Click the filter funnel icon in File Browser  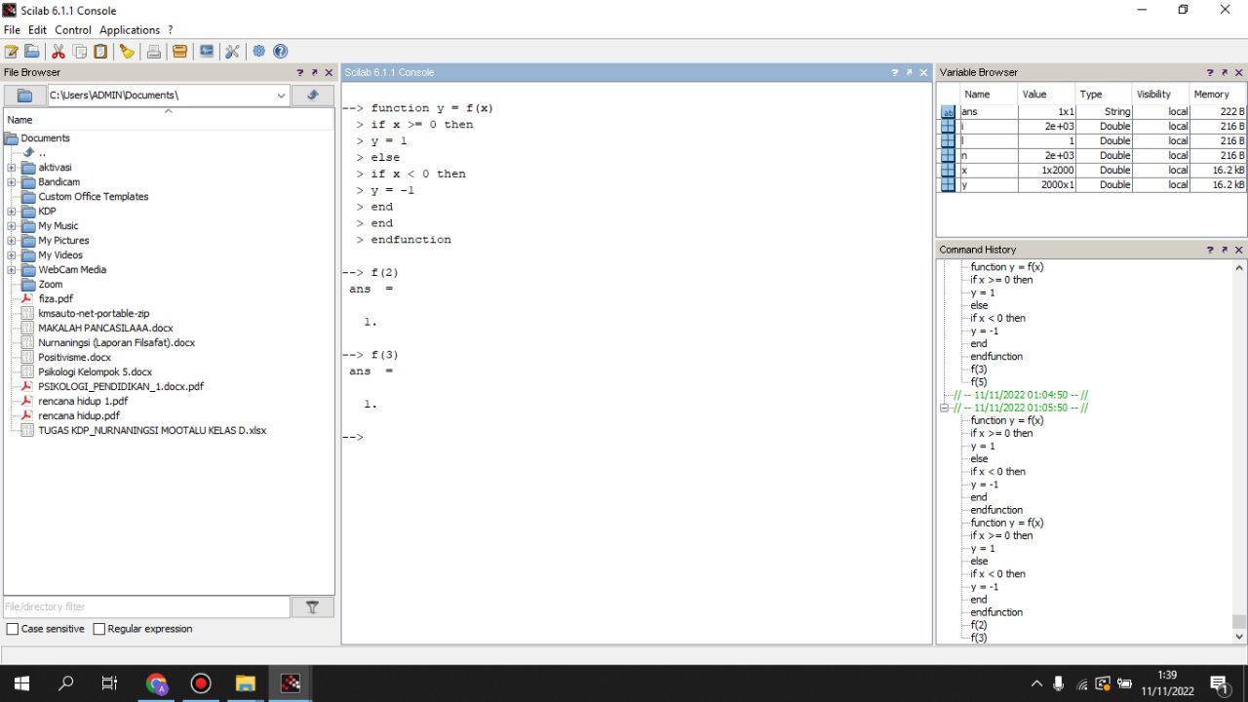click(313, 606)
